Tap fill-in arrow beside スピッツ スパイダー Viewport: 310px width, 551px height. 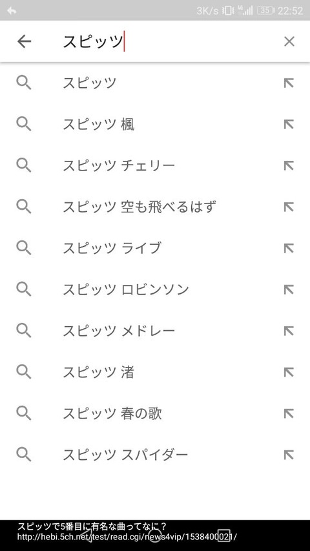pos(289,455)
